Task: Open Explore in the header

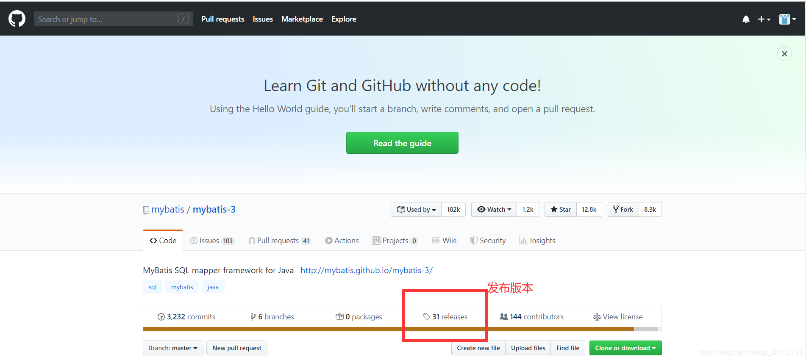Action: pos(344,19)
